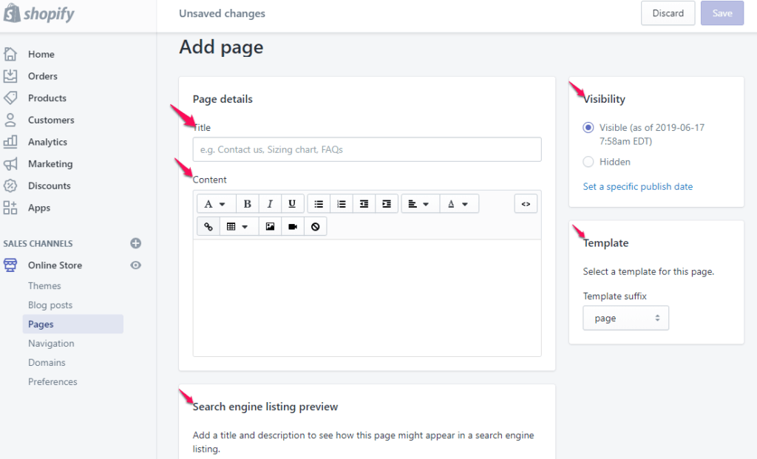Click 'Set a specific publish date' link
Image resolution: width=757 pixels, height=459 pixels.
(x=638, y=187)
